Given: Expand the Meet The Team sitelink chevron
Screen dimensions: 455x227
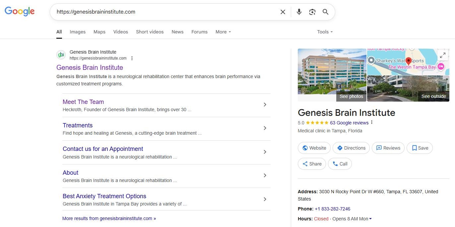Looking at the screenshot, I should [x=265, y=105].
